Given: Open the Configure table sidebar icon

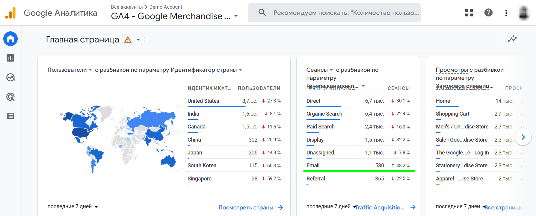Looking at the screenshot, I should (x=10, y=116).
